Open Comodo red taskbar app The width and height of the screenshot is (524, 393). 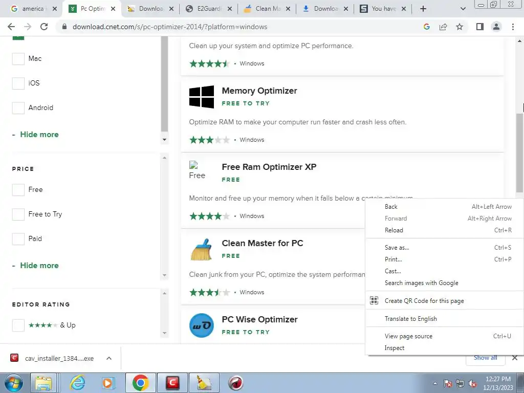[x=172, y=383]
